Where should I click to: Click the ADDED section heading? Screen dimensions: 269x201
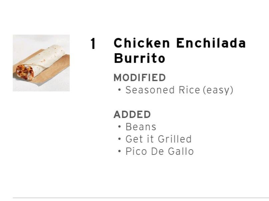click(132, 114)
